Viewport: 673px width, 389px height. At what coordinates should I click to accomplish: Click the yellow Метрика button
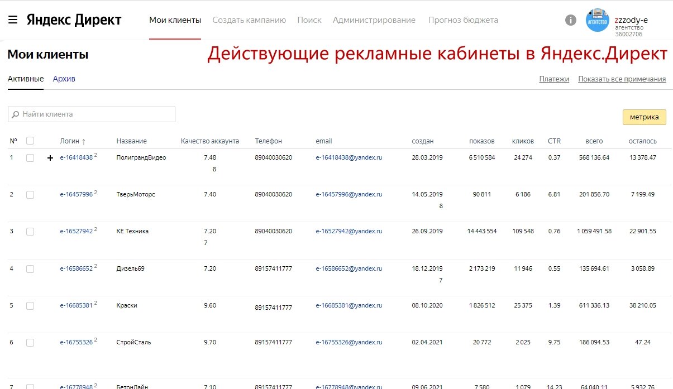(x=645, y=117)
